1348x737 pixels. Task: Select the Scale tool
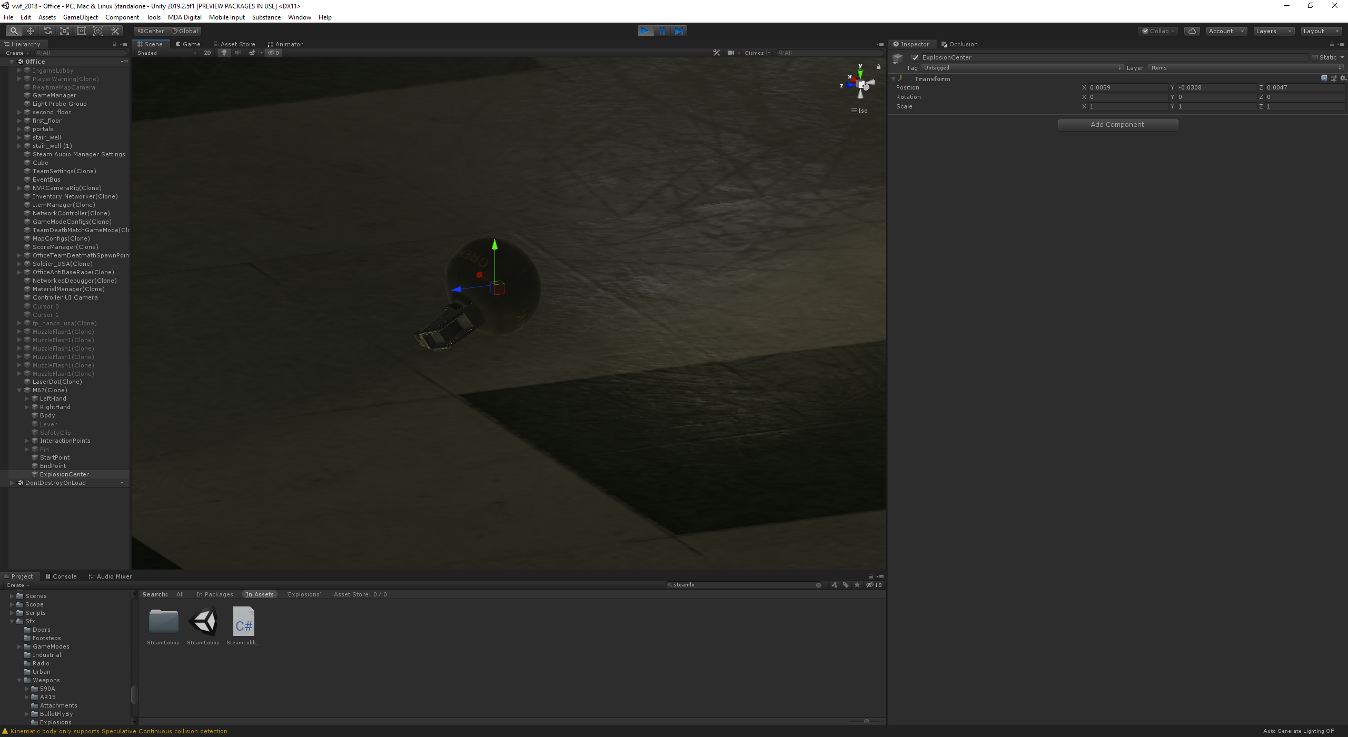point(64,31)
